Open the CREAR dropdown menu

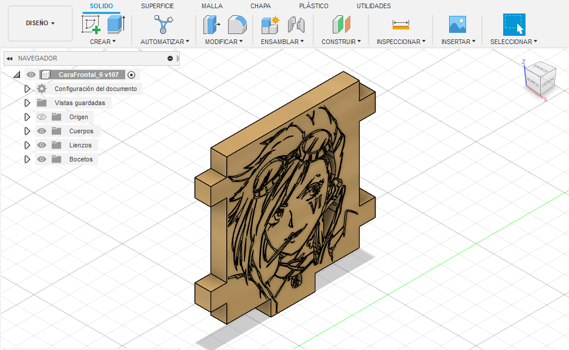click(x=103, y=42)
